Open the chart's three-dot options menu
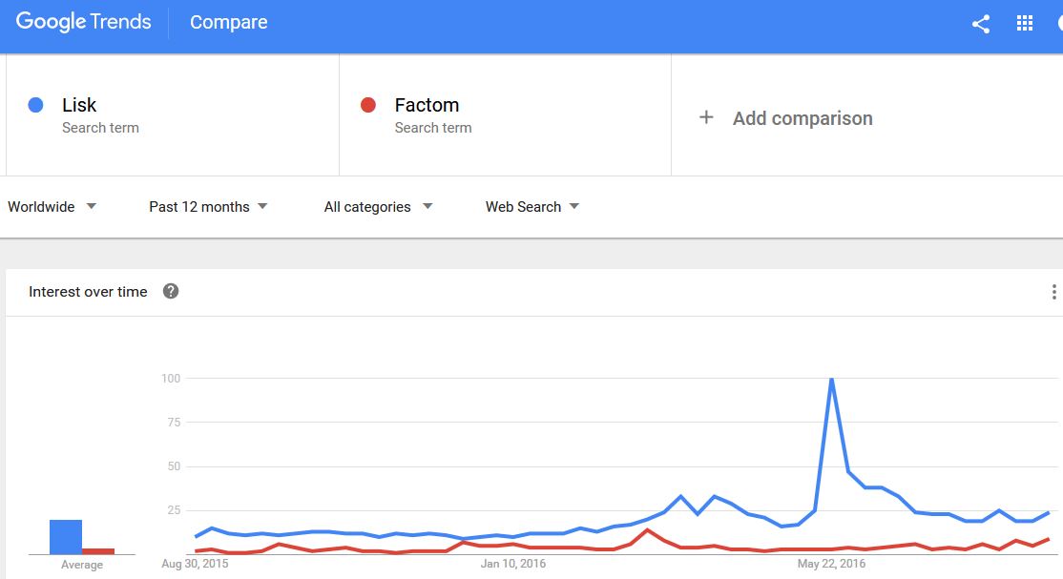The height and width of the screenshot is (579, 1063). pyautogui.click(x=1053, y=292)
